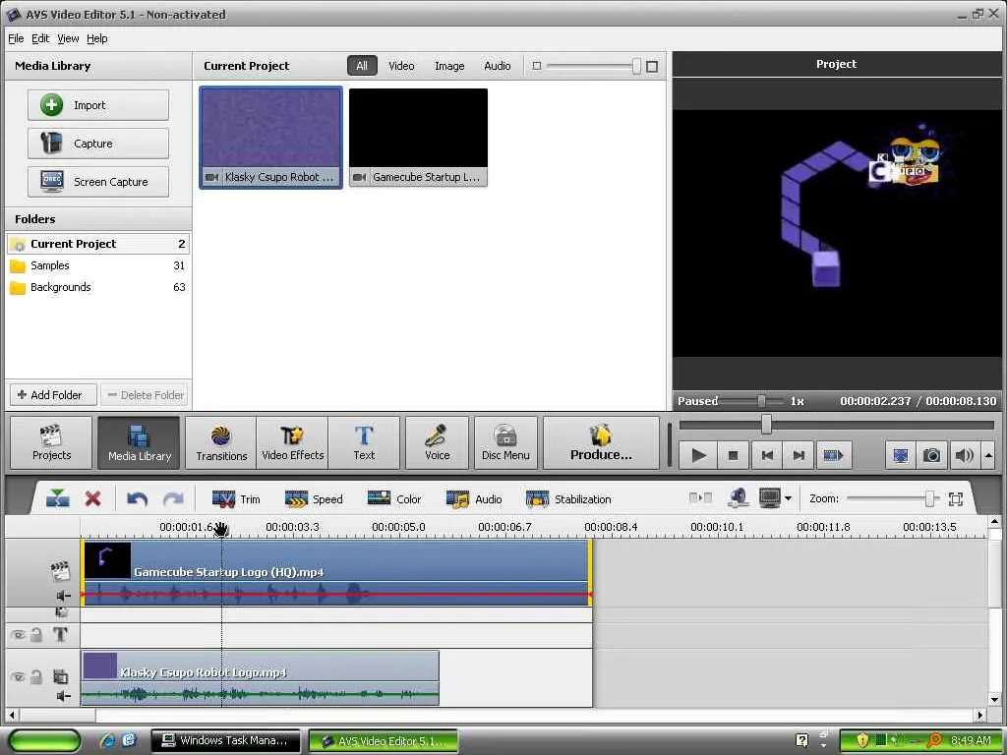Image resolution: width=1007 pixels, height=755 pixels.
Task: Click the preview seek bar handle
Action: [766, 425]
